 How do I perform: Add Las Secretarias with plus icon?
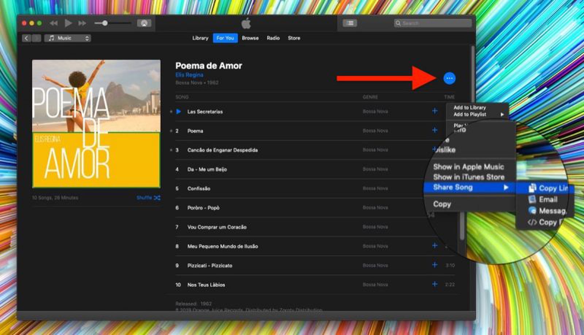(435, 111)
